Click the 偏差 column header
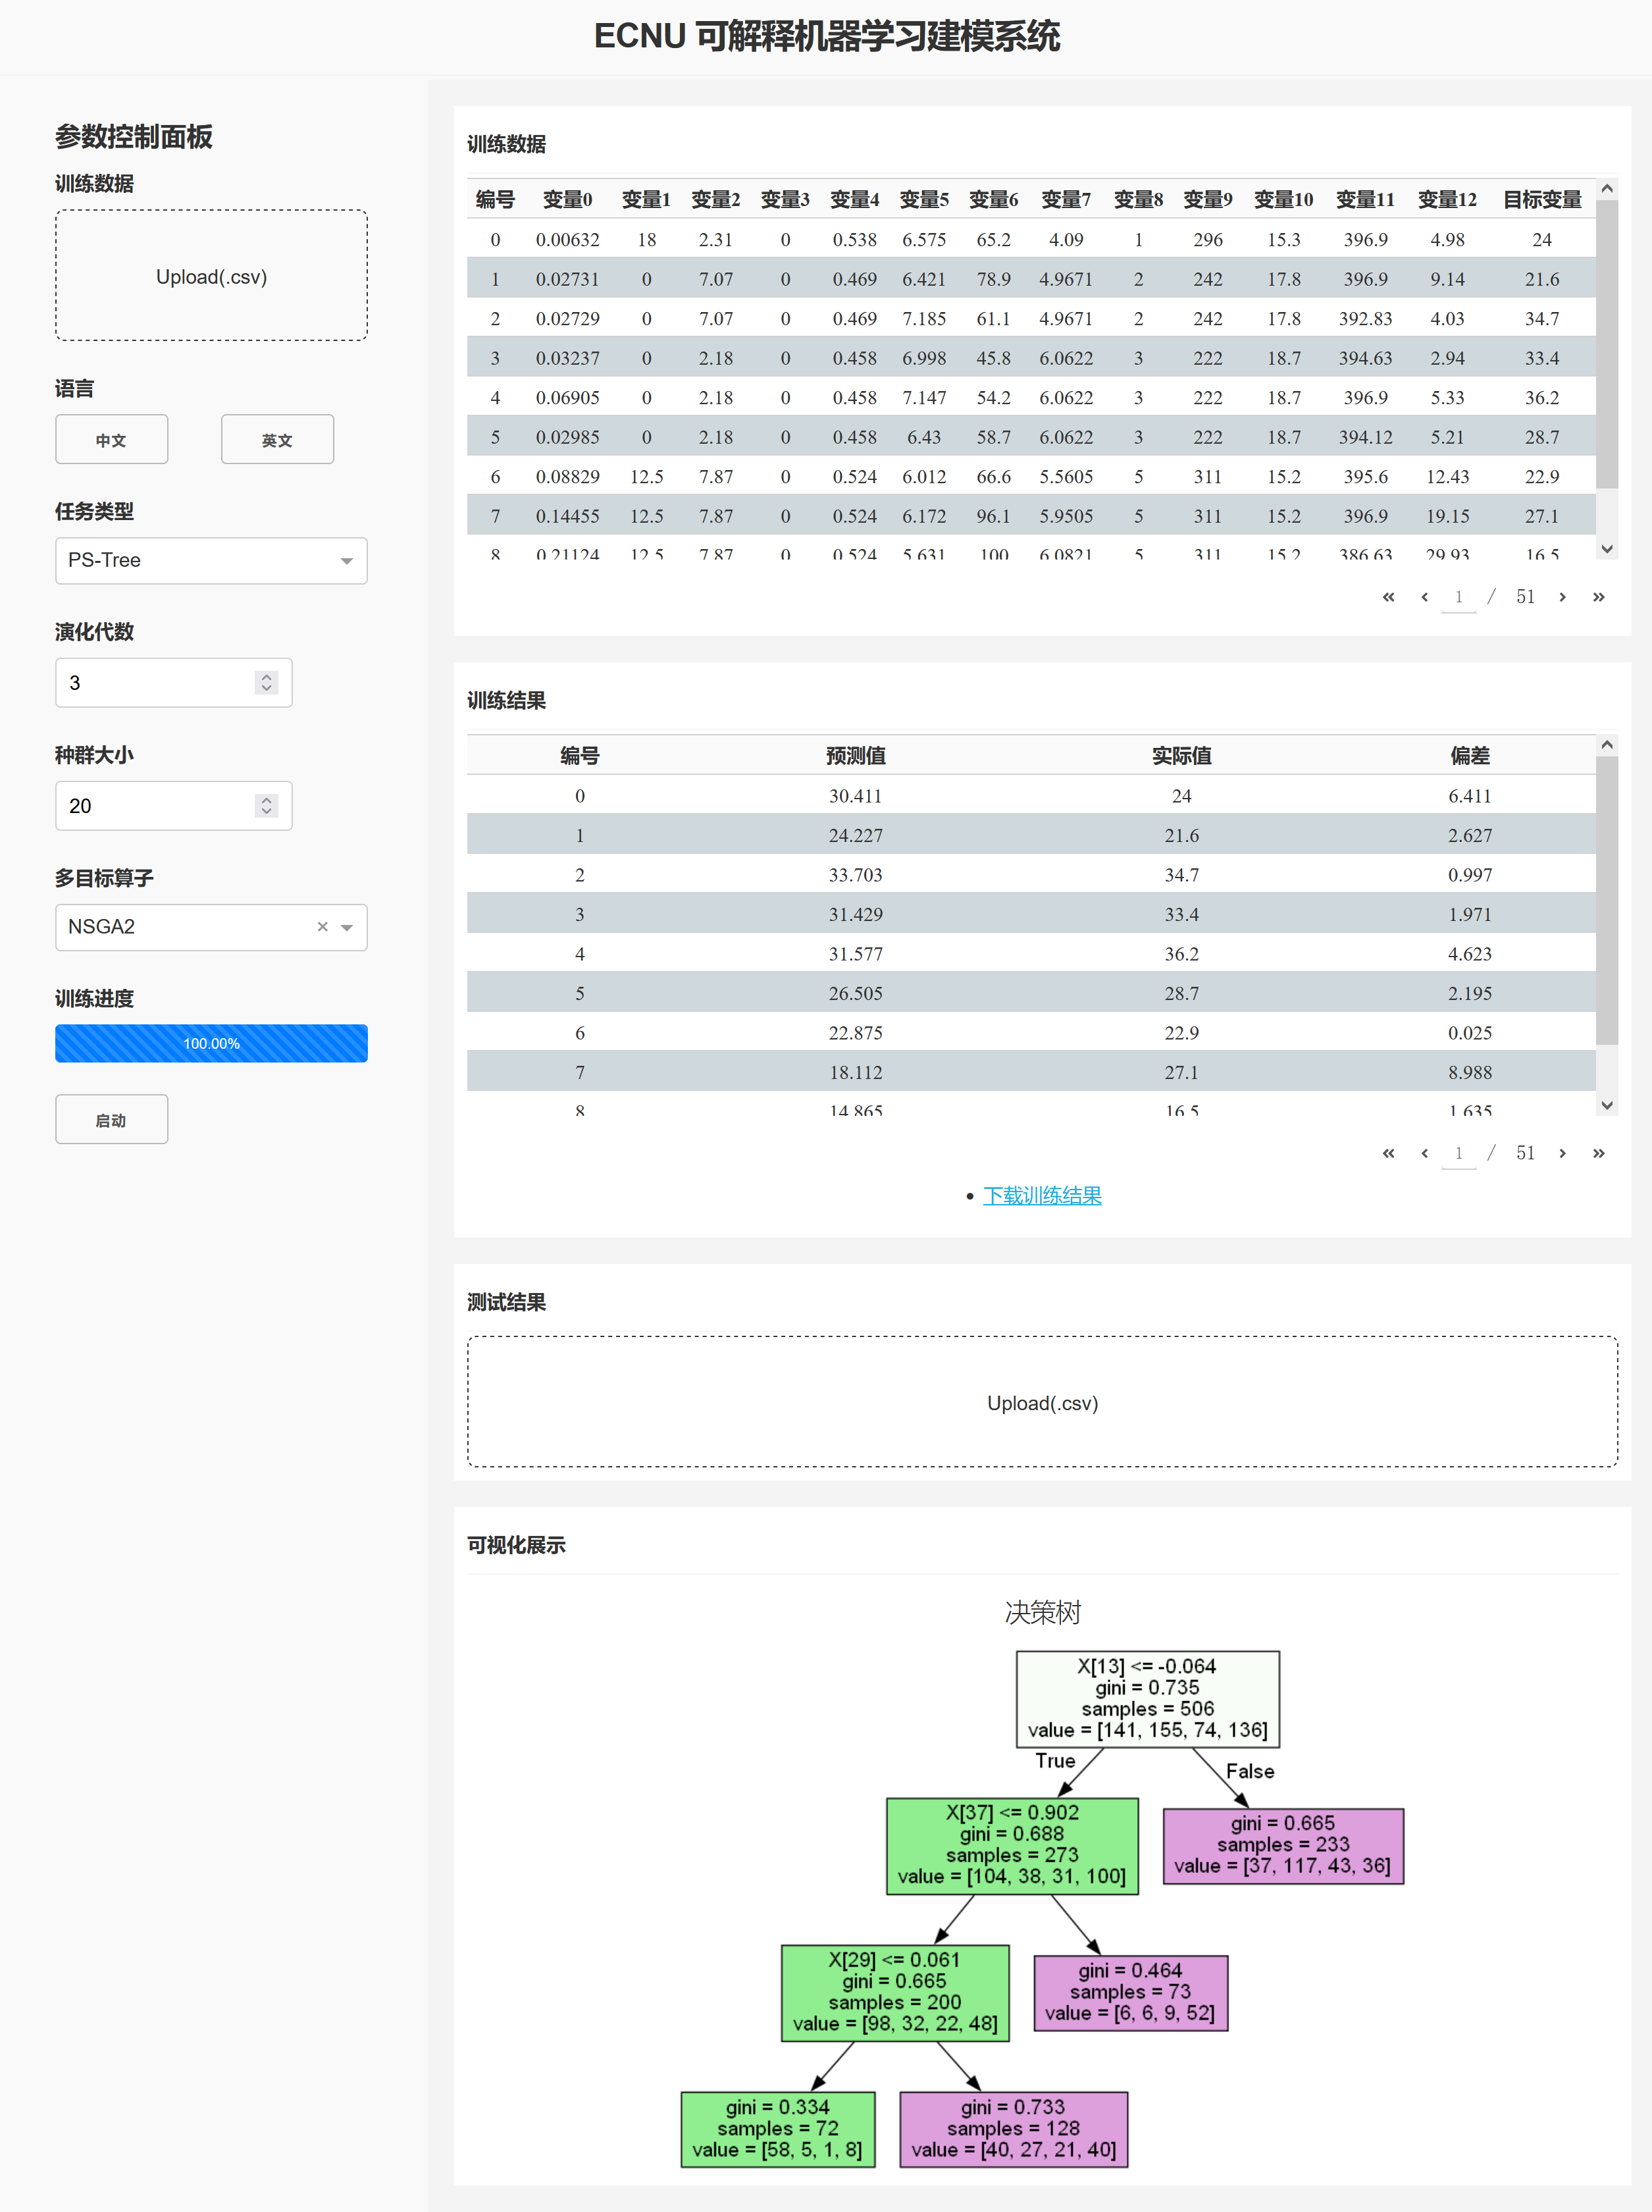Screen dimensions: 1652x2212 point(1469,756)
